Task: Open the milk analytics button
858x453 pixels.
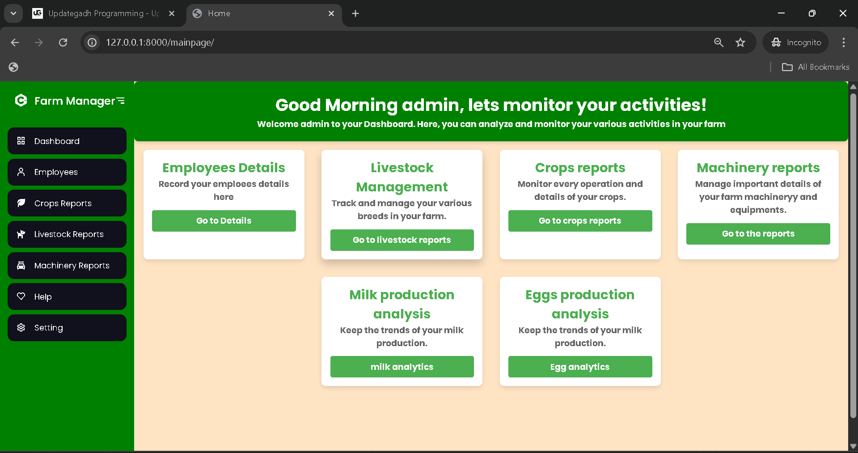Action: (x=402, y=367)
